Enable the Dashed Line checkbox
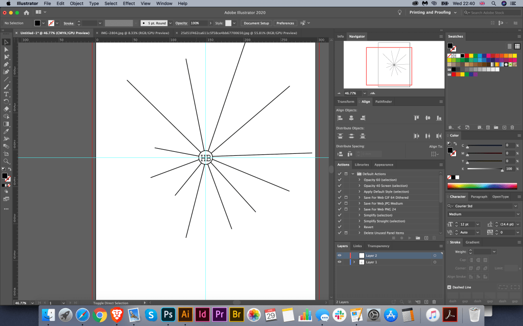This screenshot has width=523, height=326. click(x=449, y=287)
